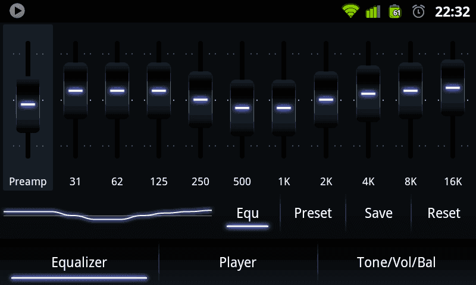This screenshot has height=285, width=476.
Task: Click the 62 Hz band slider knob
Action: coord(117,91)
